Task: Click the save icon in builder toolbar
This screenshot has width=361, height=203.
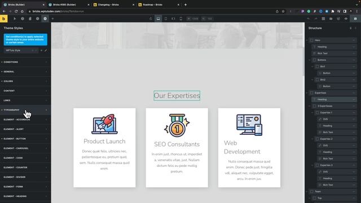Action: coord(355,19)
